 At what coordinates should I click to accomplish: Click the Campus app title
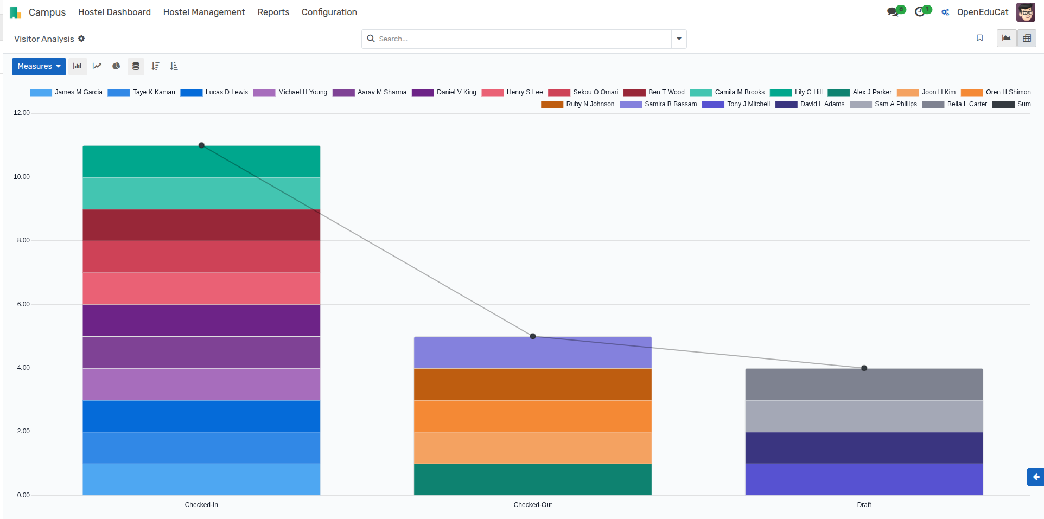[x=47, y=12]
